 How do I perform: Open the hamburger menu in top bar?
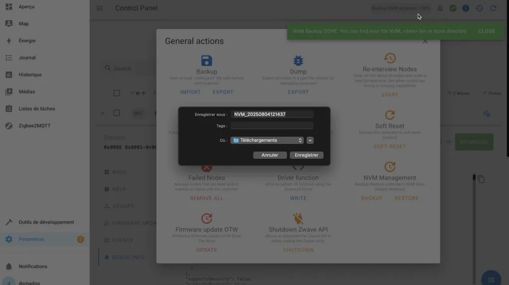point(99,8)
